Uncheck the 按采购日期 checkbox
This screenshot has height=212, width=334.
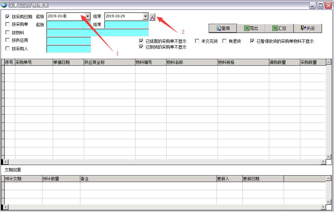tap(8, 17)
